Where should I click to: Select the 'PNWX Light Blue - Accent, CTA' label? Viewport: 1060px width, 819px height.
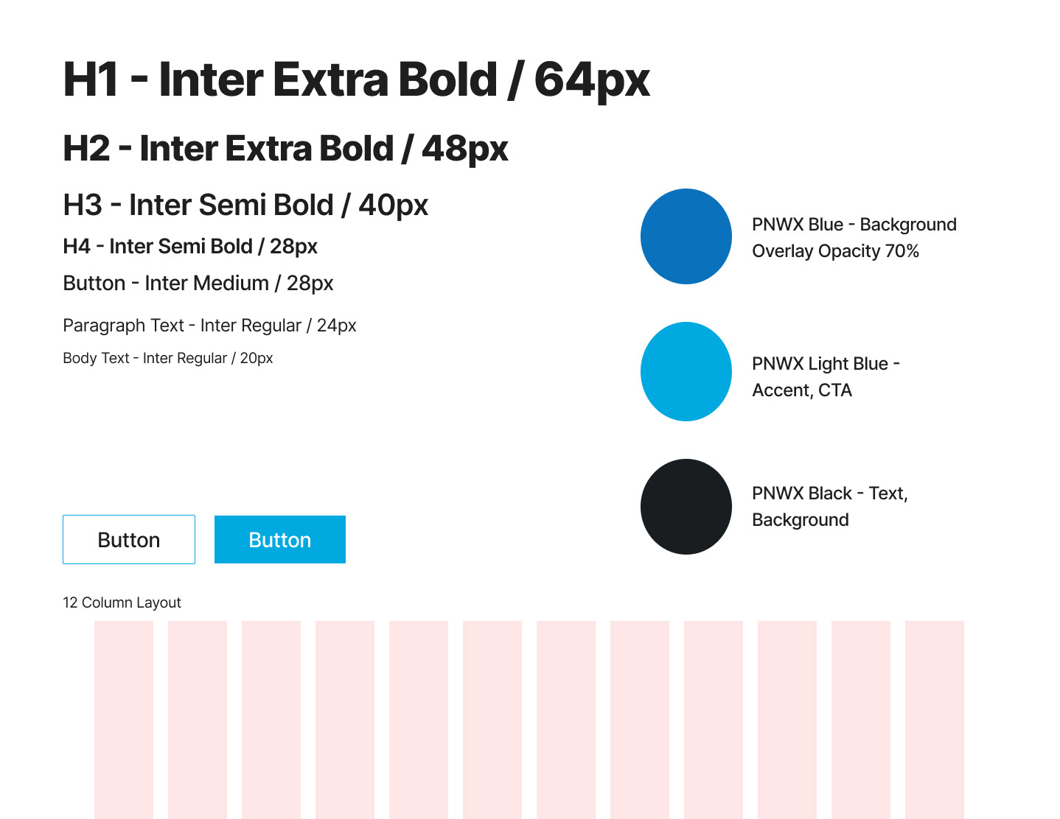point(825,376)
